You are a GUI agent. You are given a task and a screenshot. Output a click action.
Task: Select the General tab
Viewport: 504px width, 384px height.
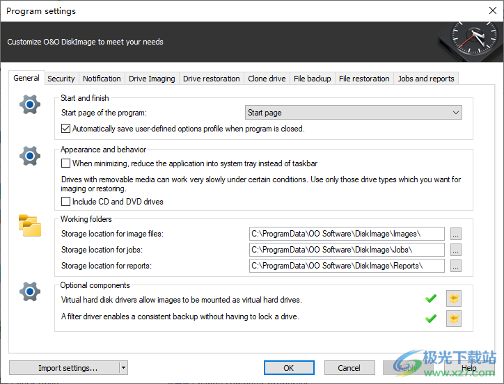pyautogui.click(x=26, y=78)
